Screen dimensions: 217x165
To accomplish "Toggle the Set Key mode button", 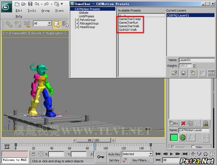I will coord(114,160).
